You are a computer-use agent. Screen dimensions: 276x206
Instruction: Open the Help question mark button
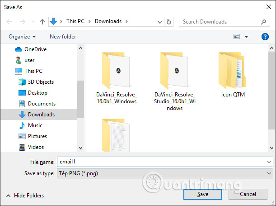(x=265, y=37)
